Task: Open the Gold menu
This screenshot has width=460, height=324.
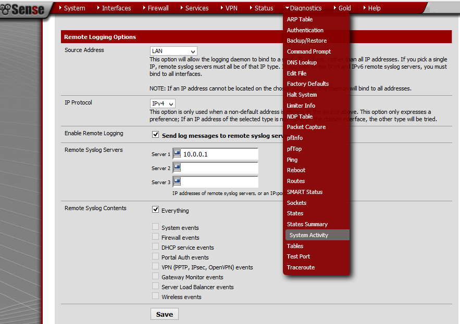Action: (342, 8)
